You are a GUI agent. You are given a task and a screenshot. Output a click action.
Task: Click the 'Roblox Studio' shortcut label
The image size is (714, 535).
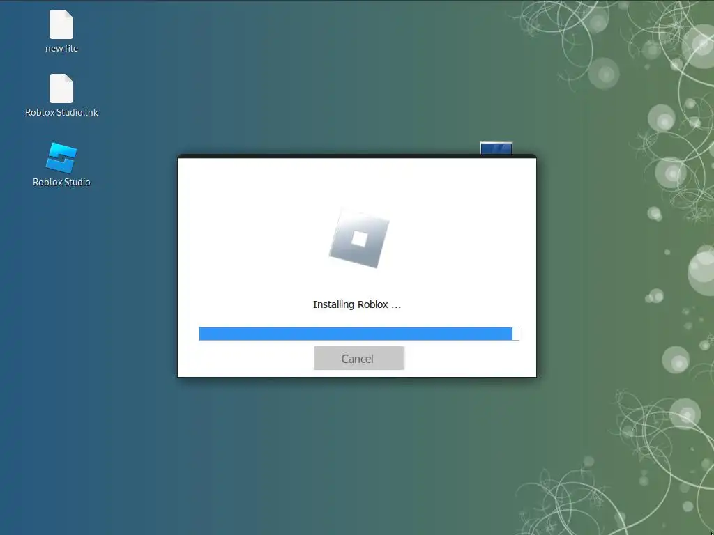click(x=61, y=182)
